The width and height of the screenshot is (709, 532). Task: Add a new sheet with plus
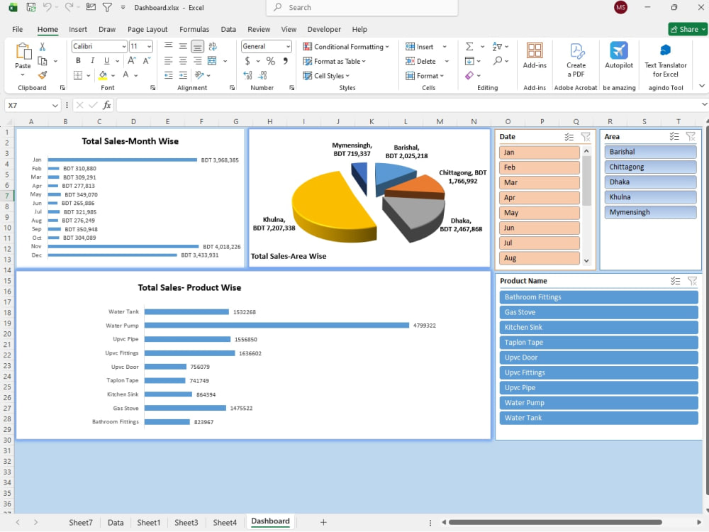(323, 523)
